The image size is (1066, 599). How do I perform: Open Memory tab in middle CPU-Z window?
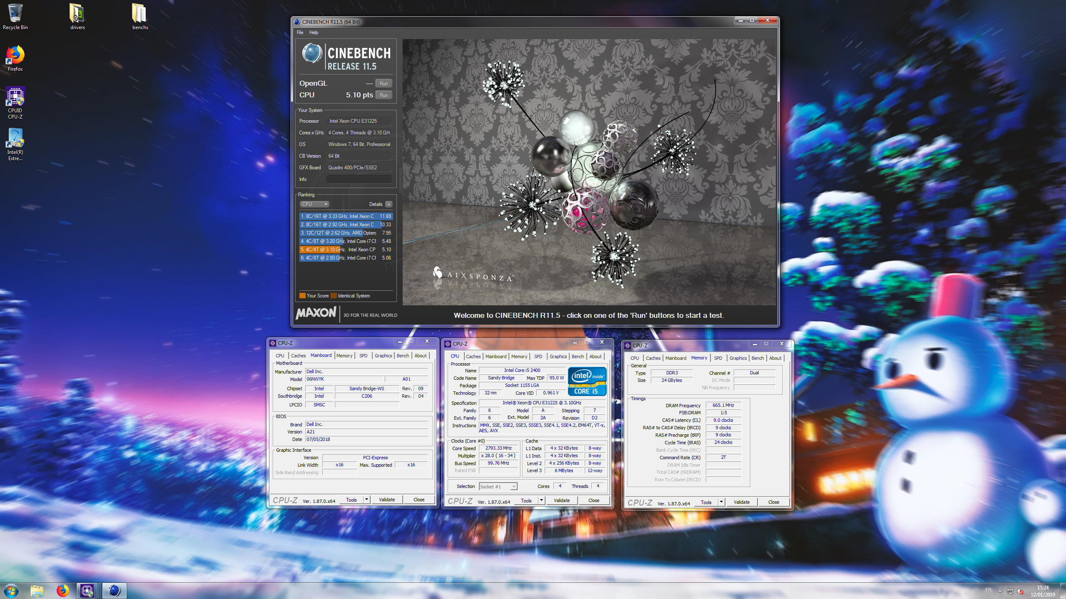[x=519, y=356]
